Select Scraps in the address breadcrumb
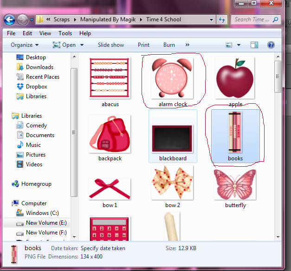291x271 pixels. point(62,19)
